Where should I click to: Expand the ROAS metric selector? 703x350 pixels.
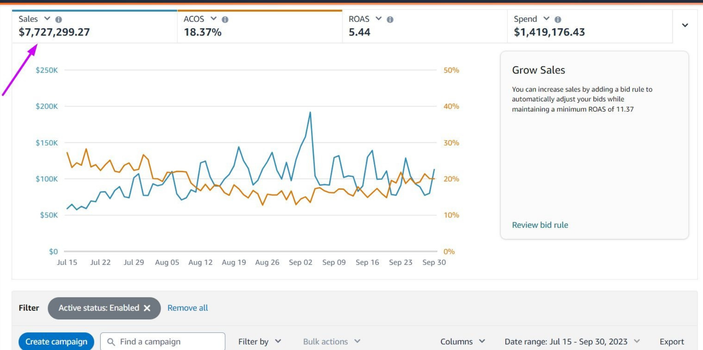378,19
